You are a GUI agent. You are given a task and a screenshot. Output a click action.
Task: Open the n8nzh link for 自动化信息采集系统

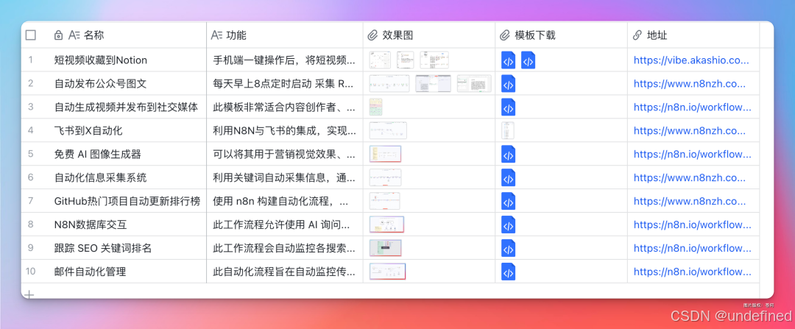(690, 177)
